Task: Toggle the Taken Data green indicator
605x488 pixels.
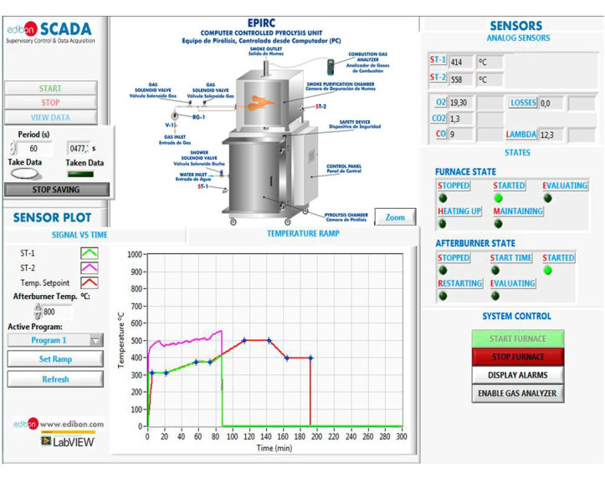Action: click(80, 174)
